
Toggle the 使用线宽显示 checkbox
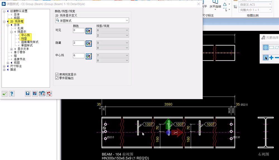pyautogui.click(x=57, y=75)
